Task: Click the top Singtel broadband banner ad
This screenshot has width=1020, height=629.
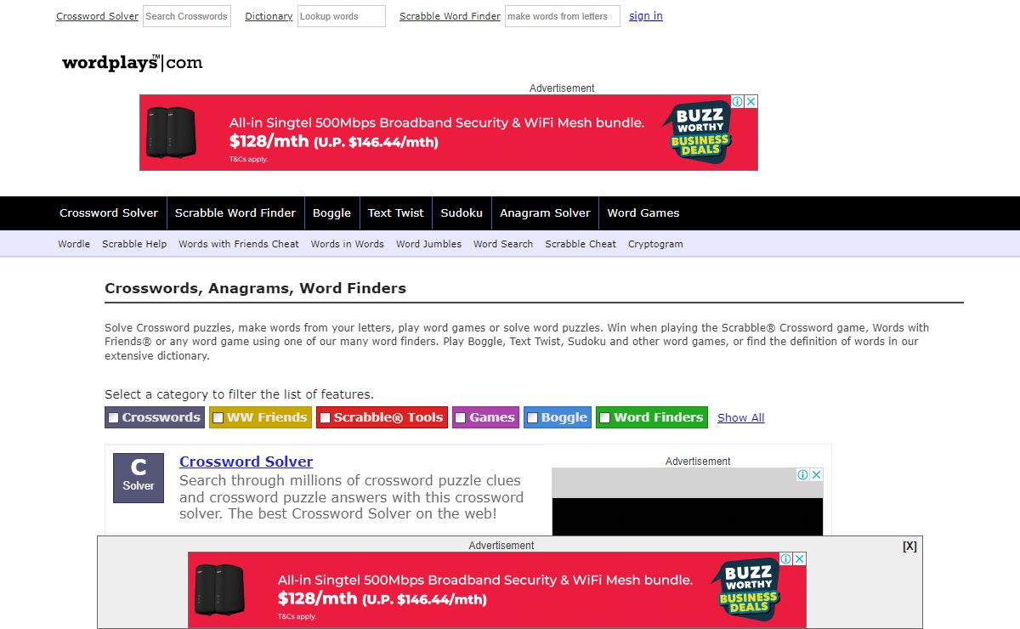Action: point(449,133)
